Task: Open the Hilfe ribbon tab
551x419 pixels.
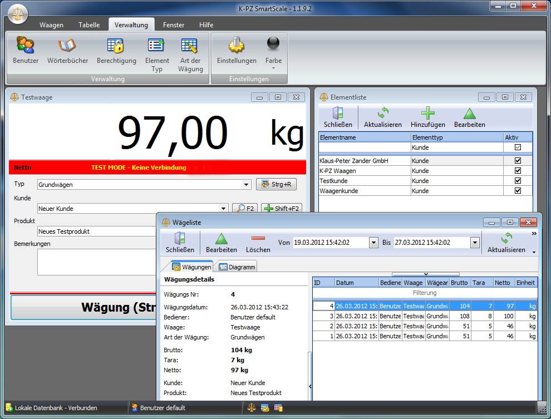Action: coord(206,25)
